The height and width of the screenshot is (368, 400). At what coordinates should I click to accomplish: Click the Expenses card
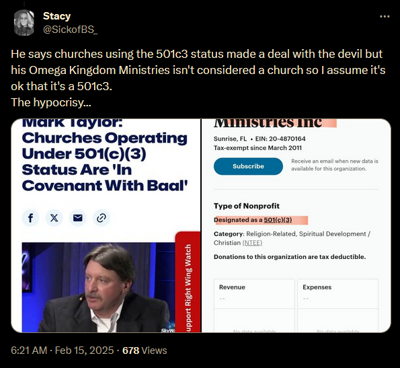(x=337, y=305)
